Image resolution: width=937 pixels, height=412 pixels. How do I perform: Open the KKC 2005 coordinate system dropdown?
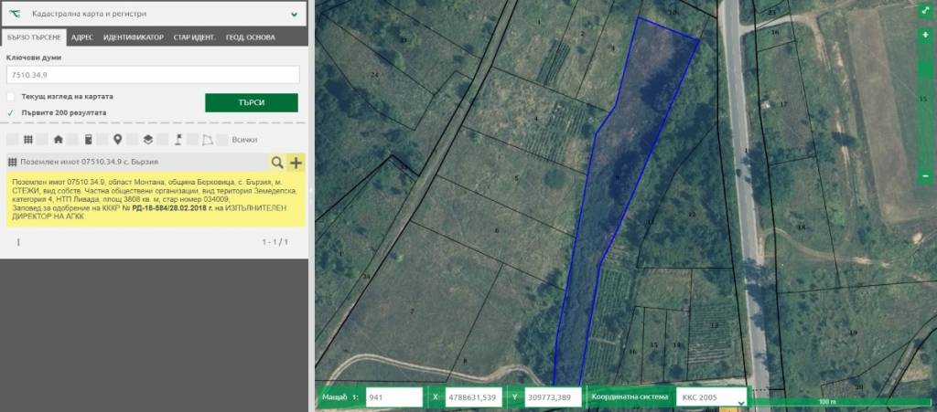point(710,397)
